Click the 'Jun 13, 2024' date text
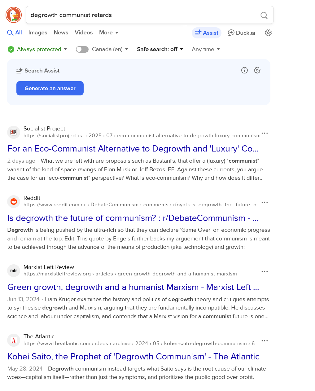This screenshot has height=391, width=315. pos(24,299)
